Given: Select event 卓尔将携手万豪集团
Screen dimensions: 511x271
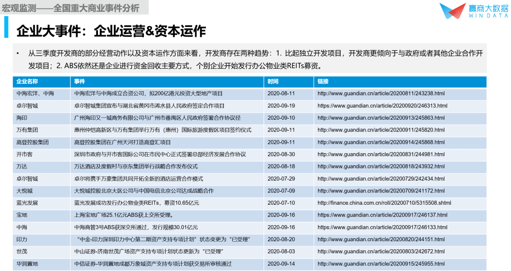Looking at the screenshot, I should coord(139,179).
